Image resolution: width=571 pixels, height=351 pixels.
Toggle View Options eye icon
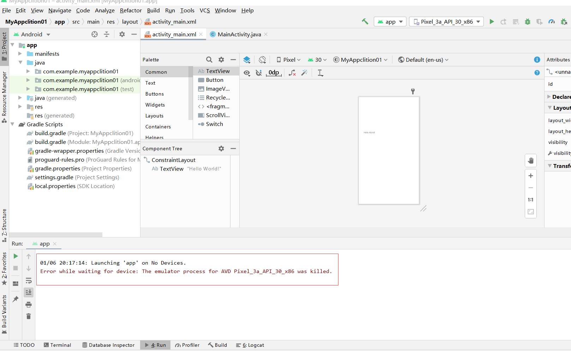(247, 73)
